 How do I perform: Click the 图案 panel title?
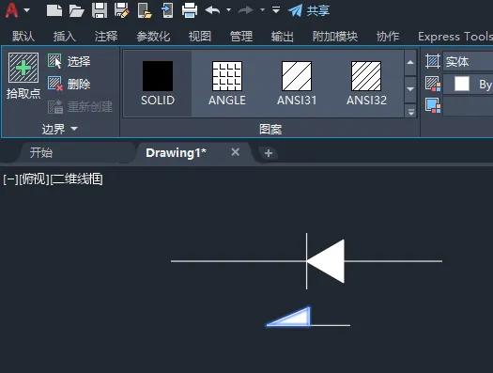(270, 129)
